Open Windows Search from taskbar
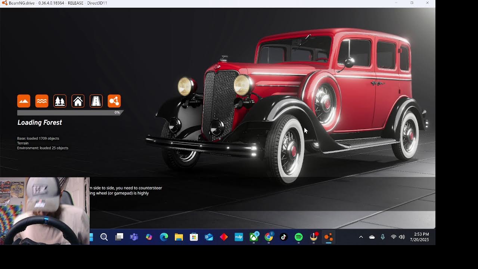The height and width of the screenshot is (269, 478). pyautogui.click(x=104, y=237)
